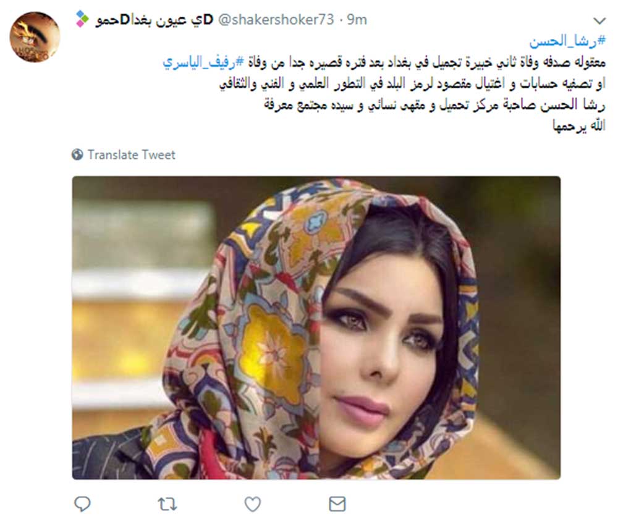Click the tweet's second line of Arabic text

tap(384, 62)
